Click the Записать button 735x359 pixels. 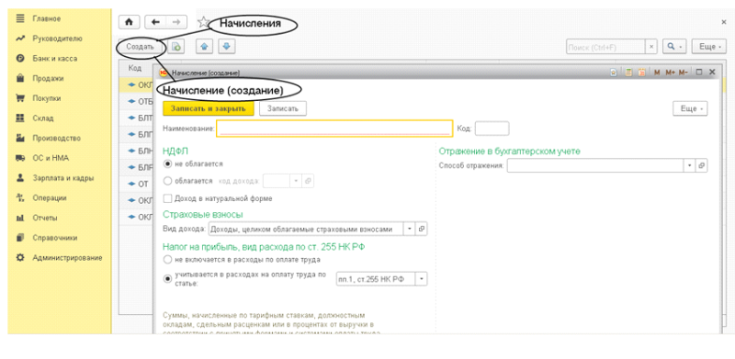click(283, 108)
